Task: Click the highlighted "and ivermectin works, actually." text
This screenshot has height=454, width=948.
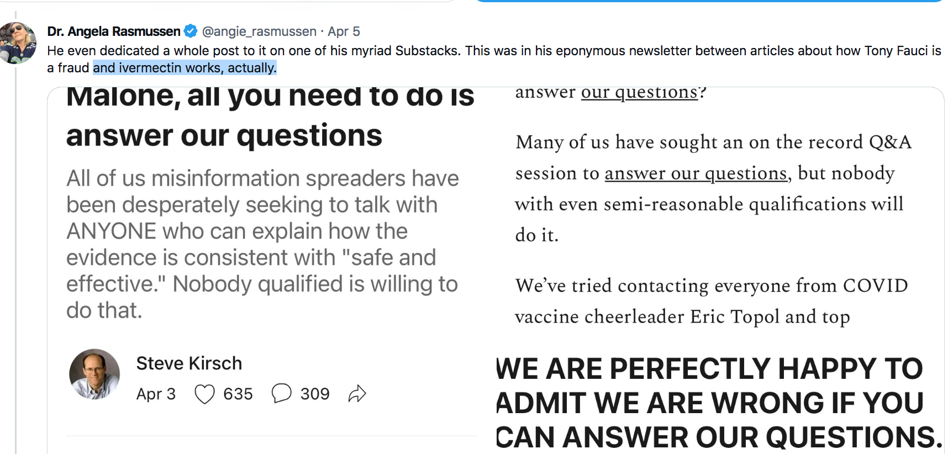Action: click(x=185, y=68)
